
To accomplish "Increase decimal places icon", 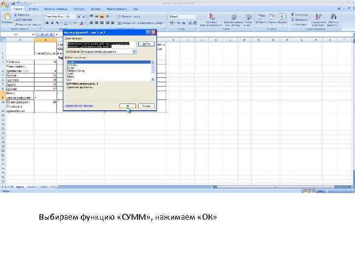I will tap(190, 23).
